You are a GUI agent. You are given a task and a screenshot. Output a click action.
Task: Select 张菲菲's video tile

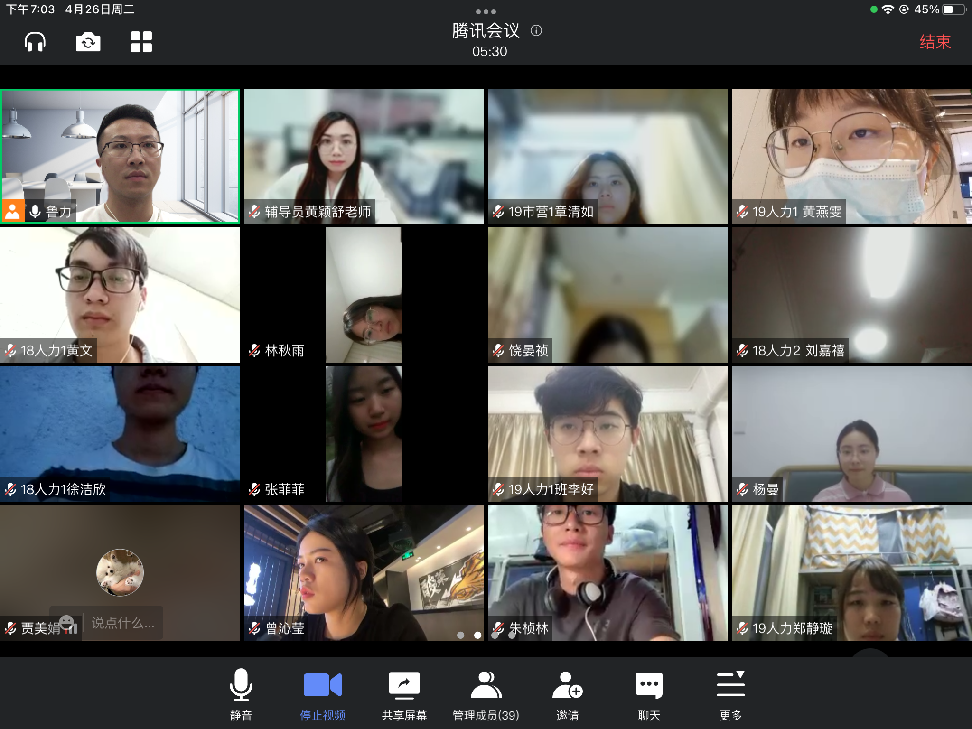(x=364, y=434)
